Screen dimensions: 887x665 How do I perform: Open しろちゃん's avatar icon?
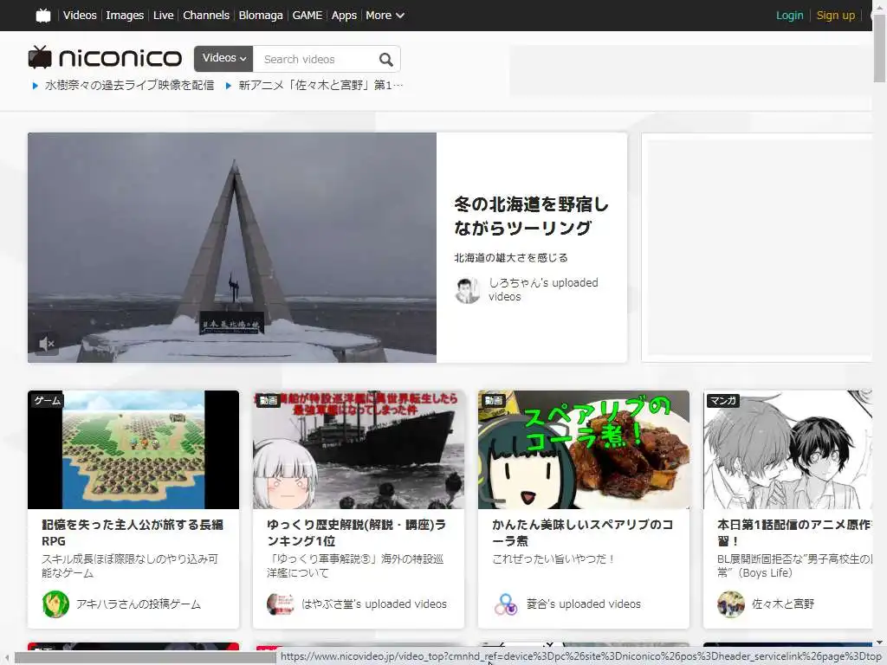(x=467, y=291)
